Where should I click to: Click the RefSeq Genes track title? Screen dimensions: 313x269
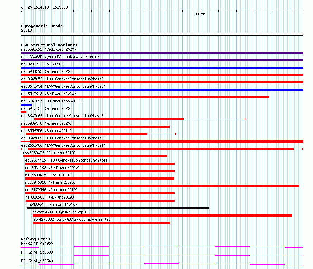click(36, 239)
